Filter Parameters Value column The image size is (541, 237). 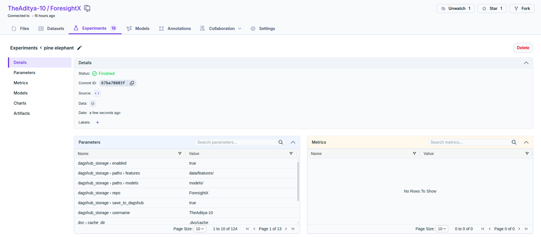[x=291, y=154]
